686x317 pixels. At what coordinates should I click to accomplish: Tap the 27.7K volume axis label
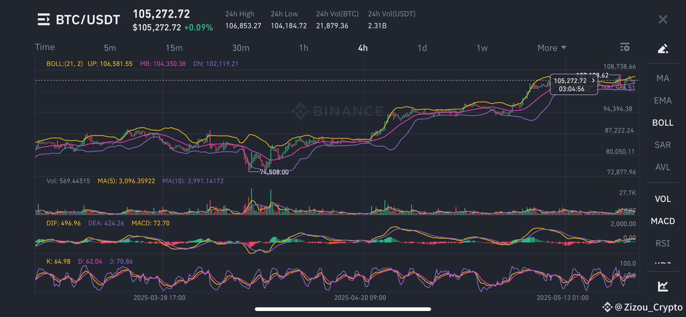tap(627, 193)
